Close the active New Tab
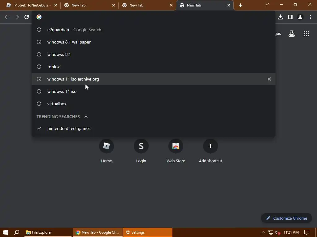The image size is (317, 237). point(229,5)
